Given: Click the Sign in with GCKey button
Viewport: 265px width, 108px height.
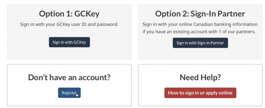Looking at the screenshot, I should (x=69, y=42).
